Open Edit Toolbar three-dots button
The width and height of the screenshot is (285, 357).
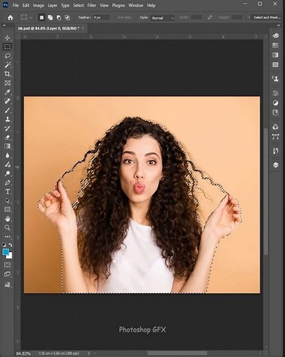(8, 236)
